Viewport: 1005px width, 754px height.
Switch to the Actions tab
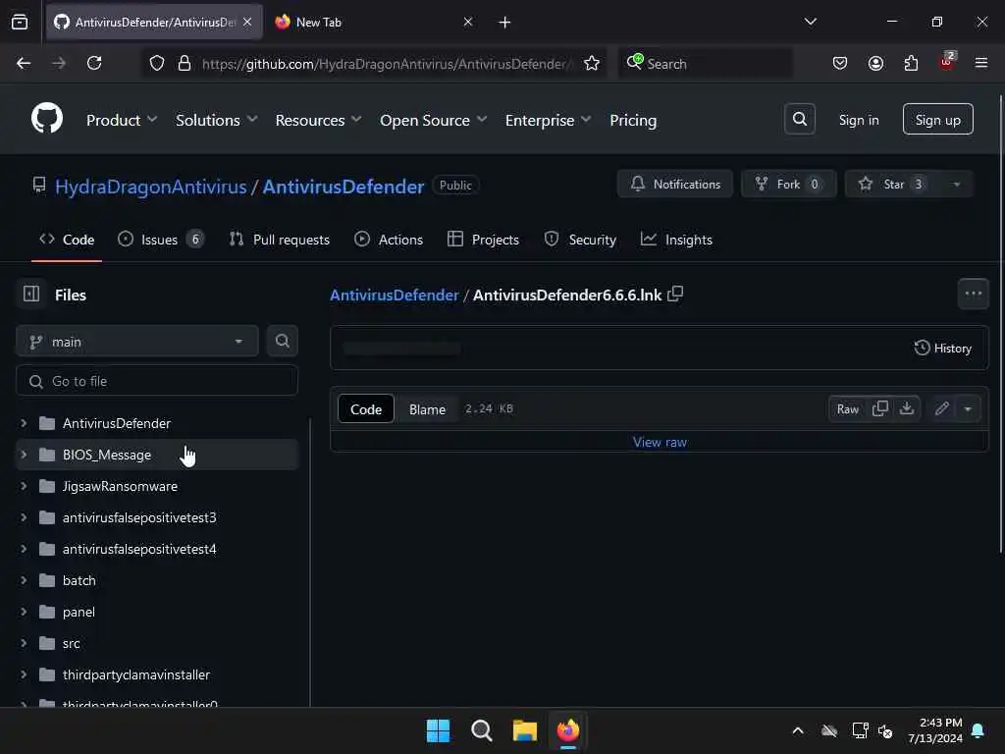389,240
